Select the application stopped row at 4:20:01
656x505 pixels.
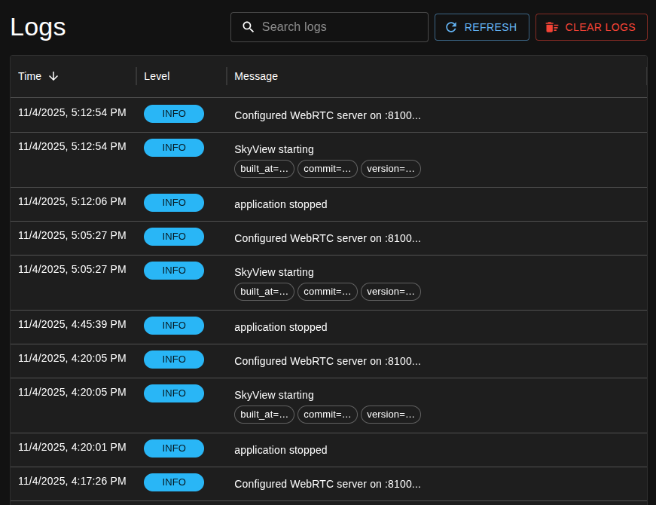(x=328, y=449)
